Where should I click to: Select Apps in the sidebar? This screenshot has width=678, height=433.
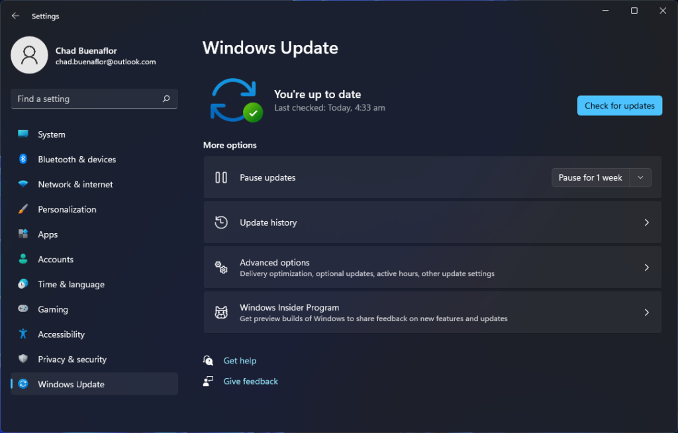pos(94,234)
